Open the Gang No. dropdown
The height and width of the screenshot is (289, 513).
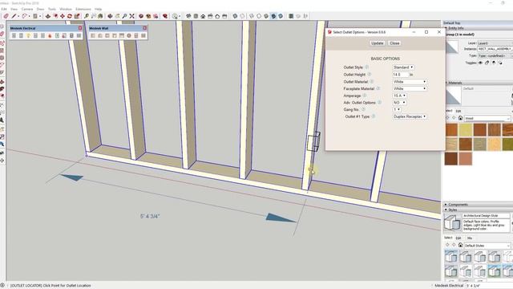(x=397, y=109)
